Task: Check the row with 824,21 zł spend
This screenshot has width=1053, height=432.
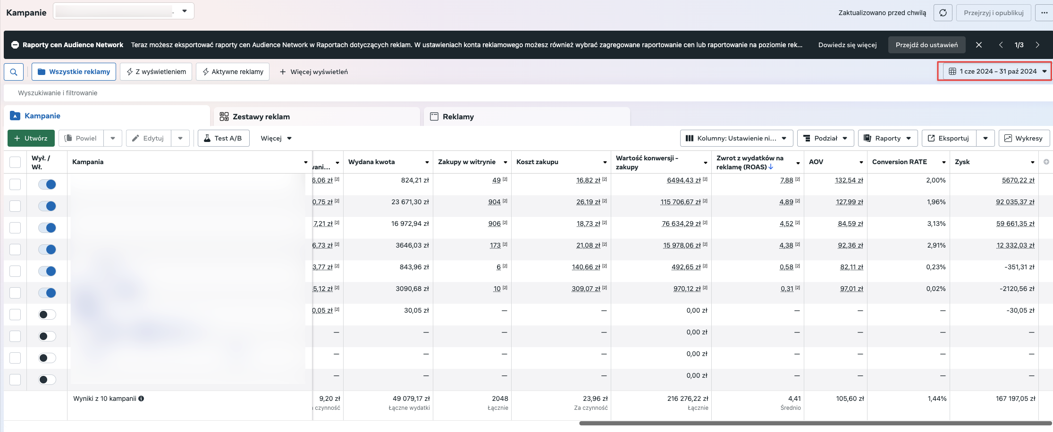Action: [15, 184]
